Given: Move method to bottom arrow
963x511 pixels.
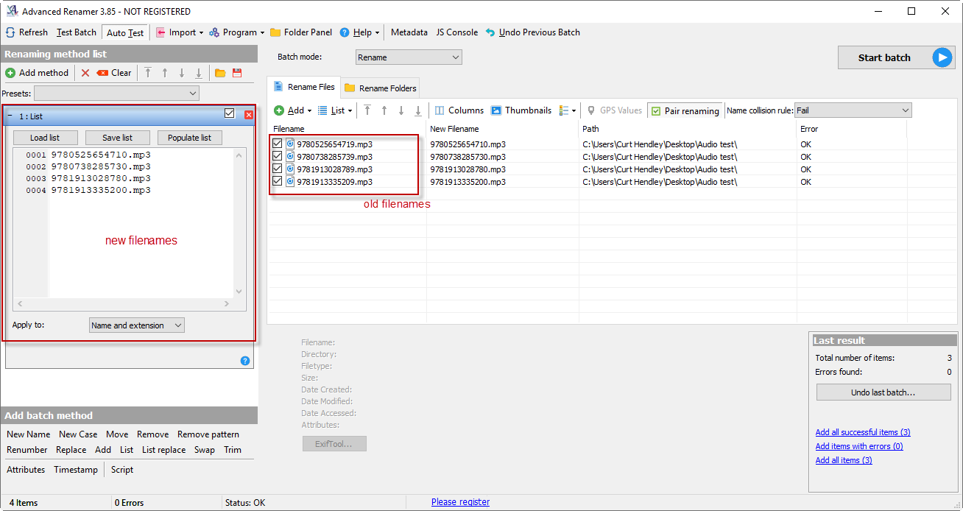Looking at the screenshot, I should [199, 73].
